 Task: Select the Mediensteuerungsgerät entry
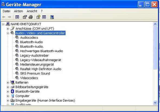point(37,65)
